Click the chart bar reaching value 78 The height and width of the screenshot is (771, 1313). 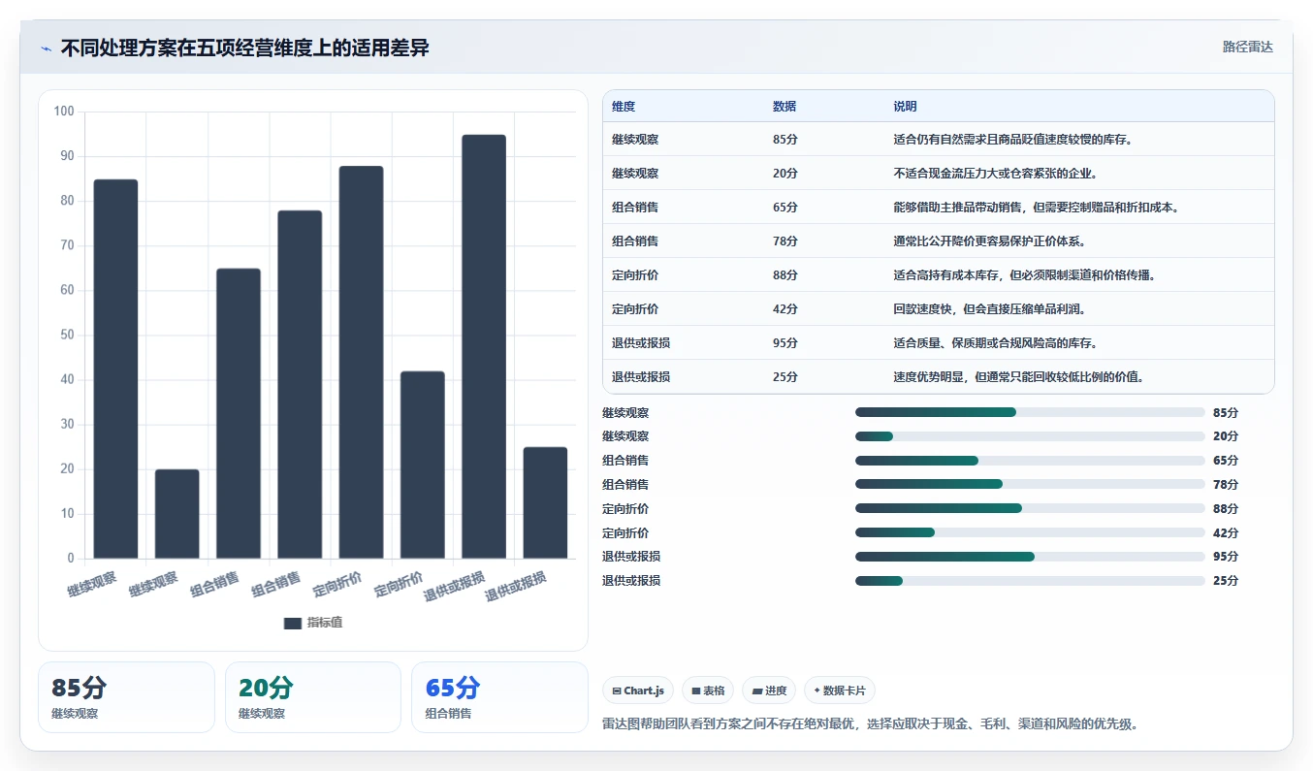[300, 384]
